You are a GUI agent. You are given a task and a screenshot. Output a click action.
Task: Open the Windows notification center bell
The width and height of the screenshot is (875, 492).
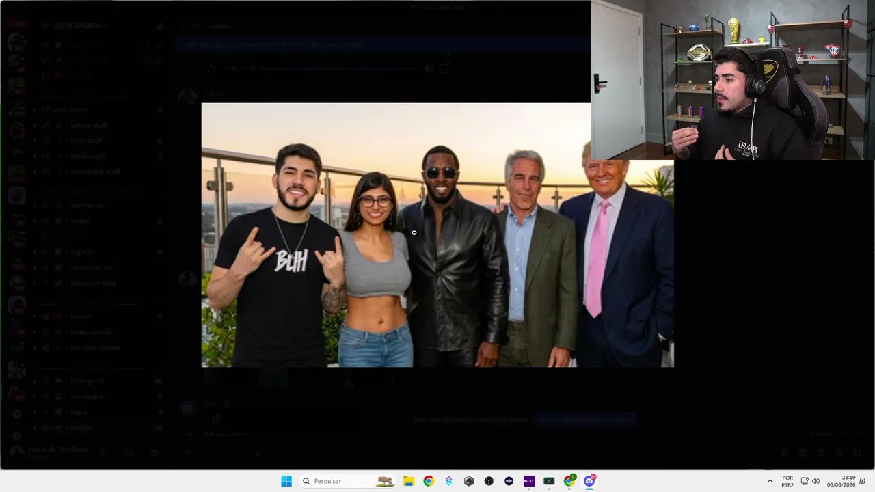pos(863,481)
